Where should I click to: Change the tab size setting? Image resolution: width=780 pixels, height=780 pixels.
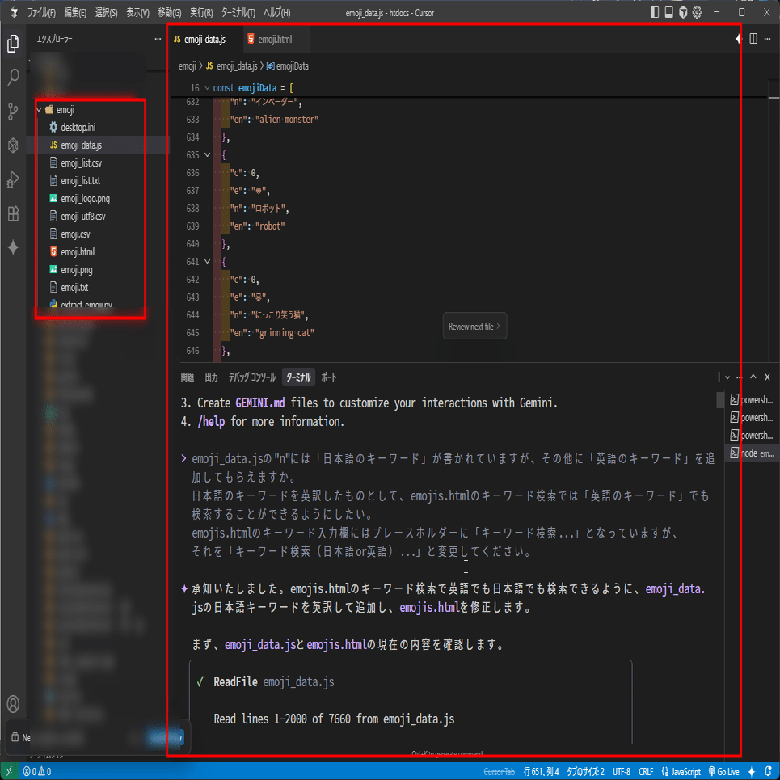click(585, 772)
